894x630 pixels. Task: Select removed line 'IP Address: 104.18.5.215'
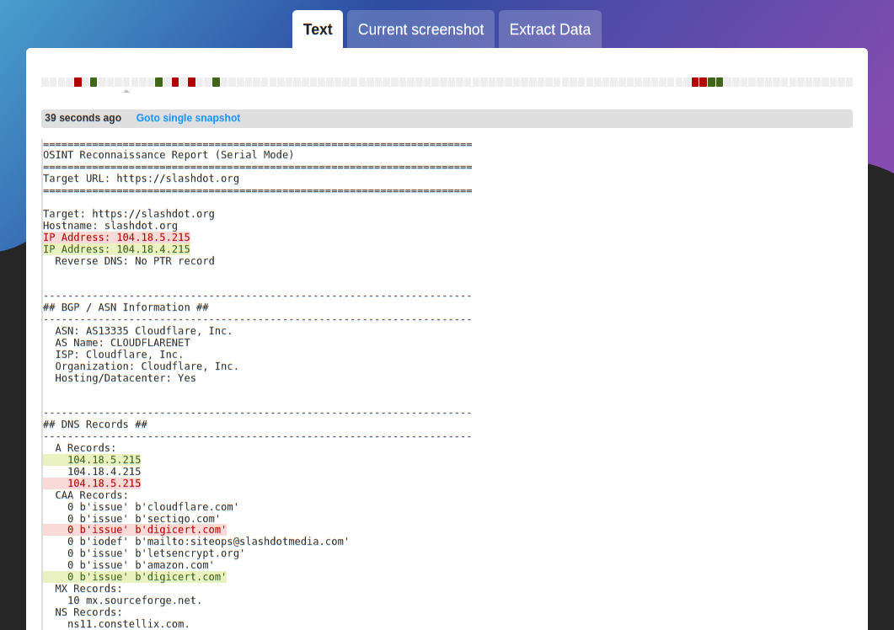coord(116,238)
